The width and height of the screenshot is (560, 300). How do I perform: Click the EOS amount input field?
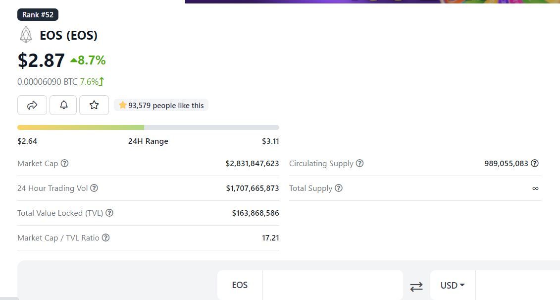(332, 285)
